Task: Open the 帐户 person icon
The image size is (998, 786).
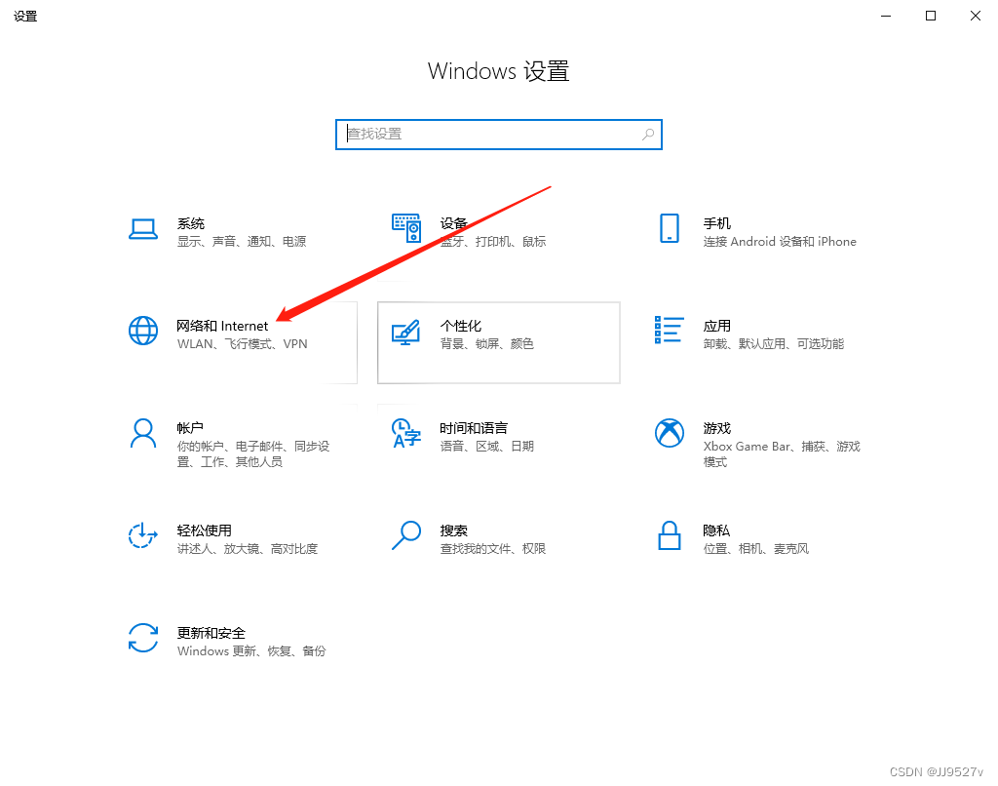Action: pyautogui.click(x=143, y=433)
